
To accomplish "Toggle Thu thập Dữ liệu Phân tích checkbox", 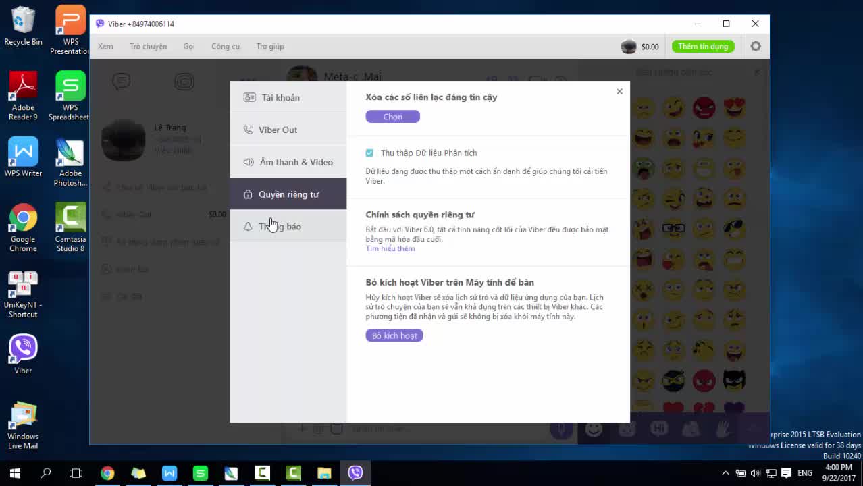I will point(369,153).
